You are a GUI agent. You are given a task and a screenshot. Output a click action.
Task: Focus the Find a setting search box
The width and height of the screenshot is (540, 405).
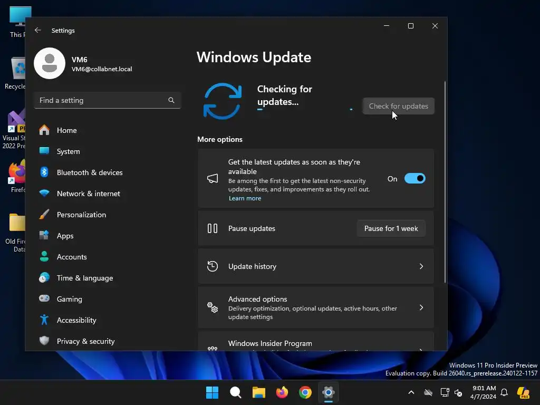click(108, 100)
